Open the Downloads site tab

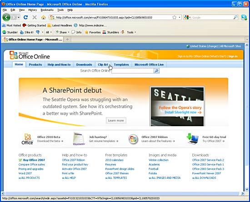pos(84,64)
